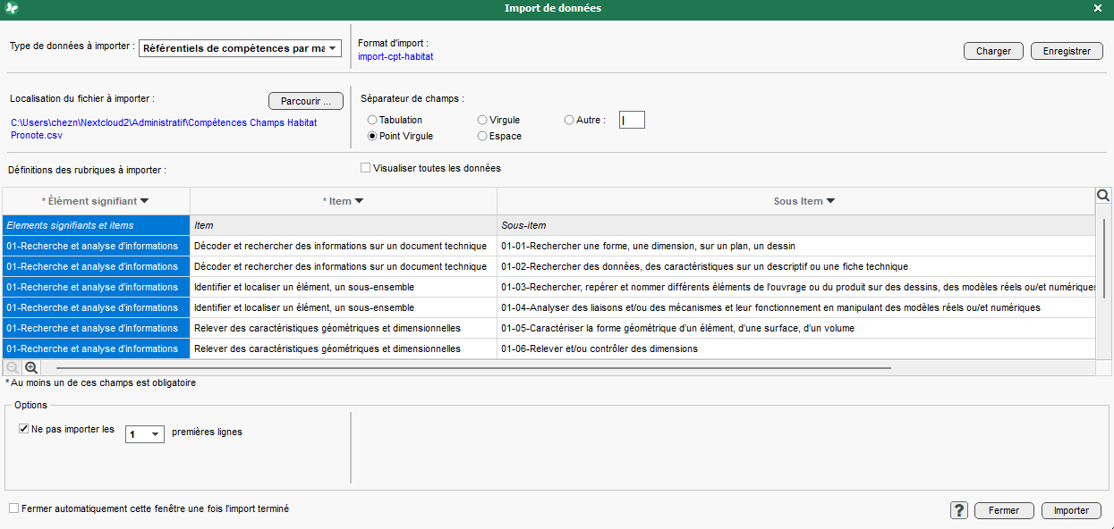Click the italic 'Item' cell in first row

click(344, 225)
